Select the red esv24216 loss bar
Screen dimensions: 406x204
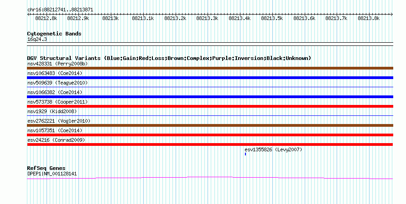(x=210, y=144)
